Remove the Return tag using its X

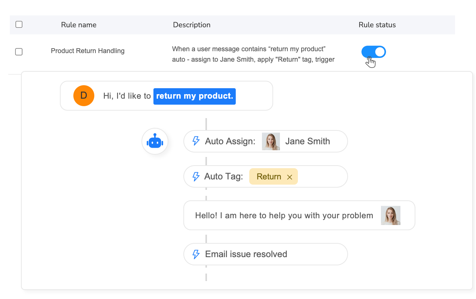290,176
